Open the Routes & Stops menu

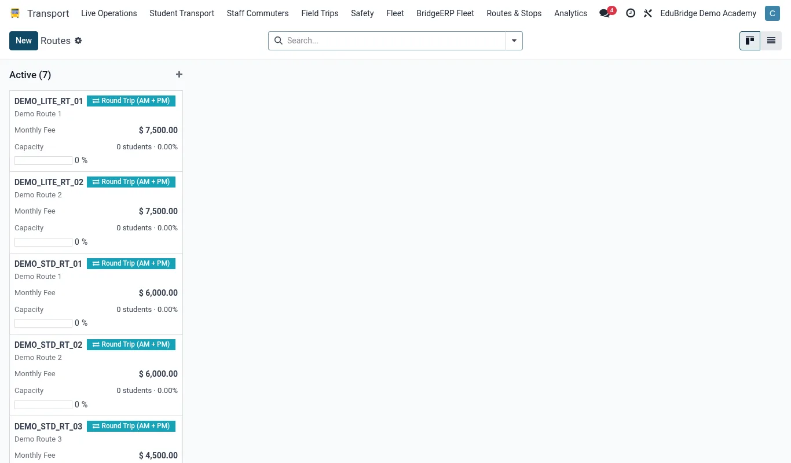pos(514,13)
